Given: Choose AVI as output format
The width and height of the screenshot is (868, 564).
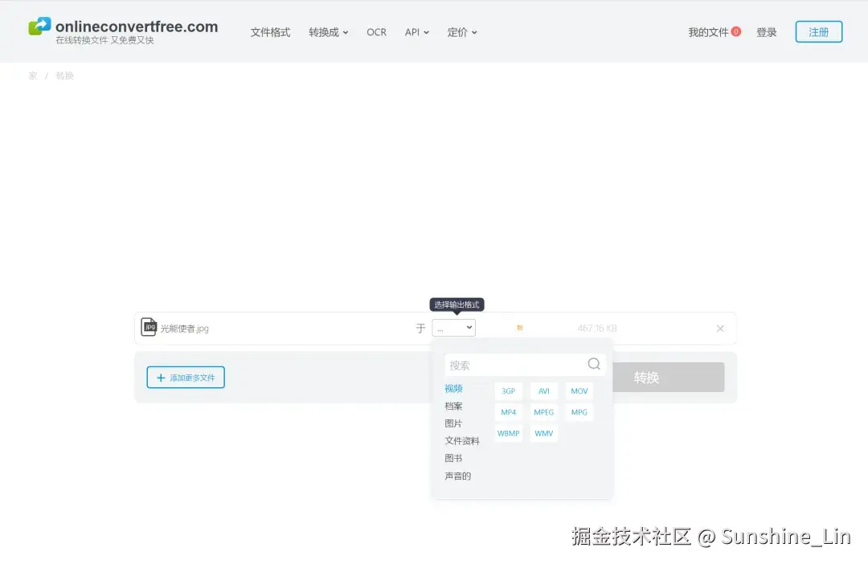Looking at the screenshot, I should click(x=543, y=390).
